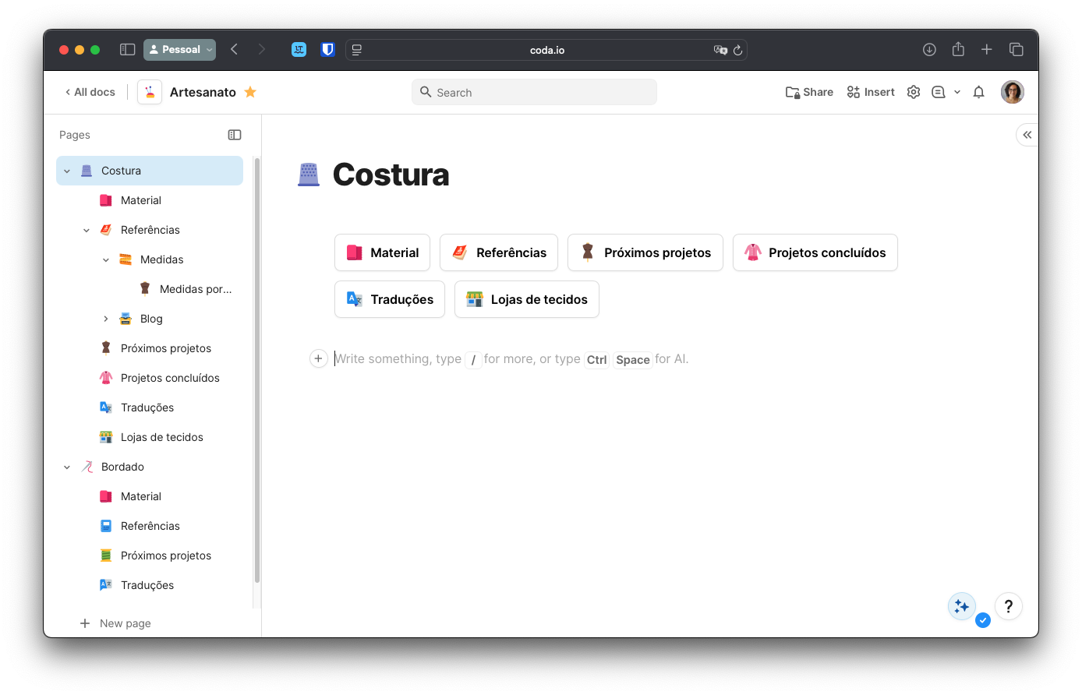Open the help question mark
This screenshot has height=695, width=1082.
point(1009,605)
